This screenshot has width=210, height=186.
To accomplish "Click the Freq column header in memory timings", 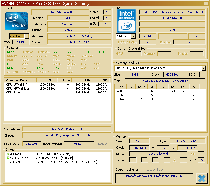I will (121, 87).
